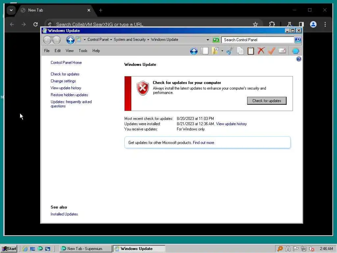This screenshot has width=337, height=253.
Task: Open the Tools menu
Action: (83, 51)
